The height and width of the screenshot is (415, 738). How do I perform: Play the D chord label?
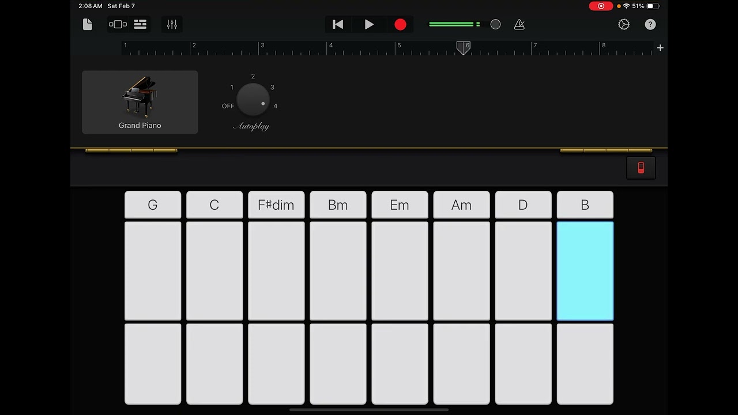tap(523, 205)
